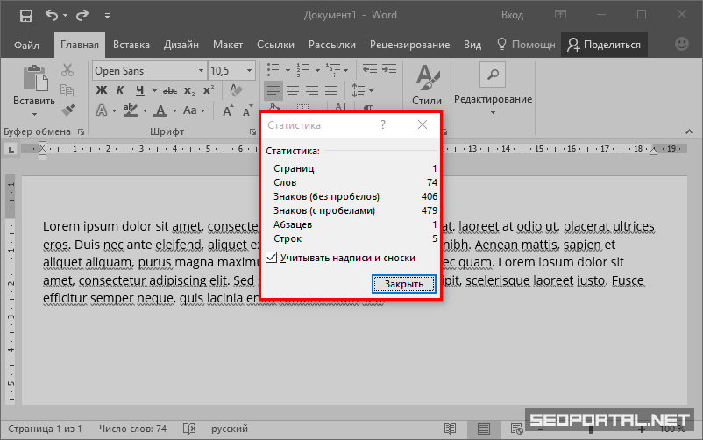Switch to Read Mode view icon
The image size is (703, 440).
[450, 429]
